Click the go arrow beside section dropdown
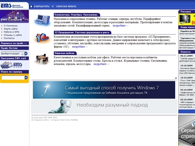 [26, 53]
